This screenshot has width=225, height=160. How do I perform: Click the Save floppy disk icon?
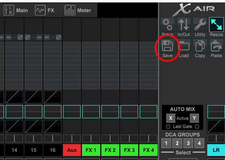pyautogui.click(x=168, y=46)
